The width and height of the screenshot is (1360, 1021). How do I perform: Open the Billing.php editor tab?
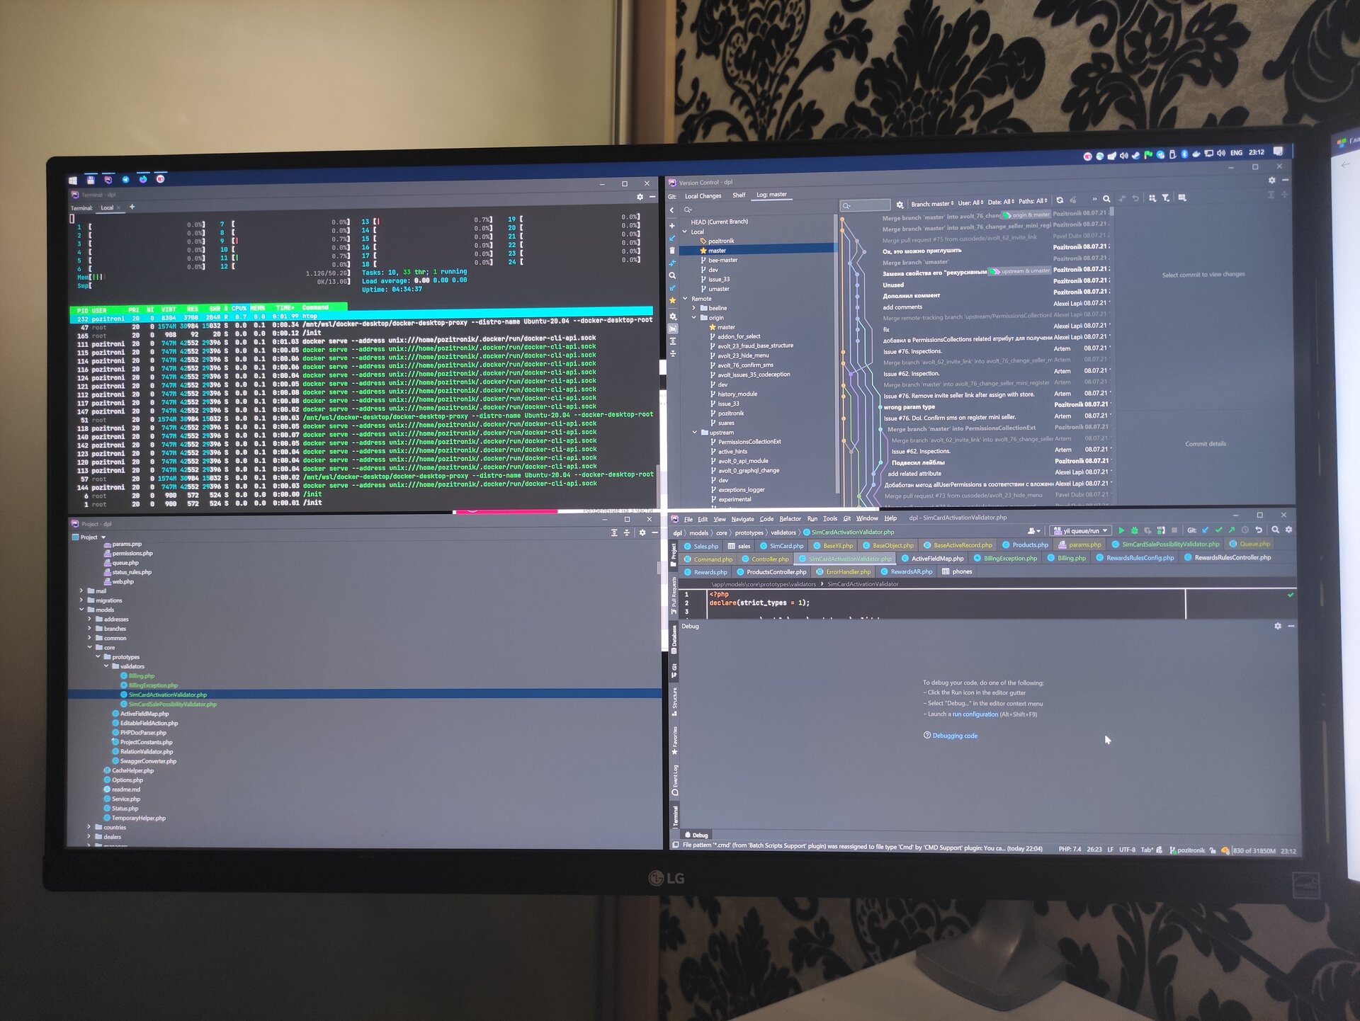(1071, 558)
